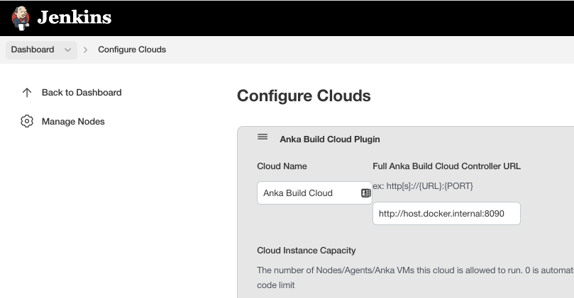The image size is (574, 298).
Task: Grab the Anka plugin drag handle icon
Action: 263,137
